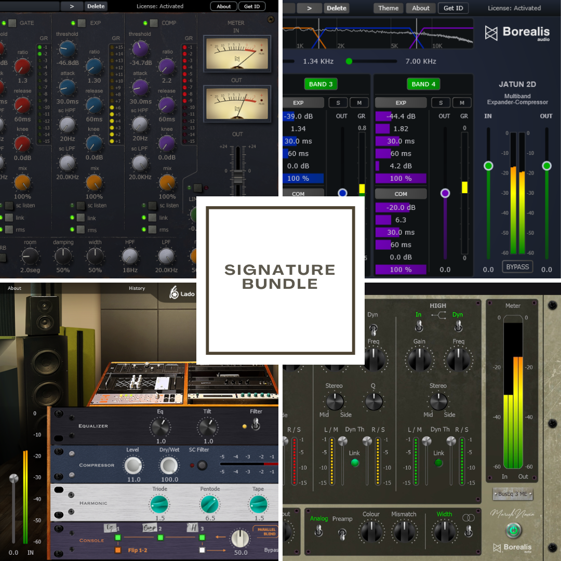
Task: Toggle link in the EXP section
Action: [81, 218]
